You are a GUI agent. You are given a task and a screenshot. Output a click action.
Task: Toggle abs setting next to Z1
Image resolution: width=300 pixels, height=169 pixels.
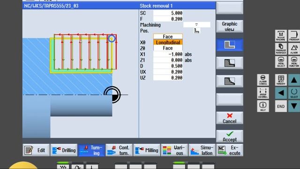click(x=188, y=60)
